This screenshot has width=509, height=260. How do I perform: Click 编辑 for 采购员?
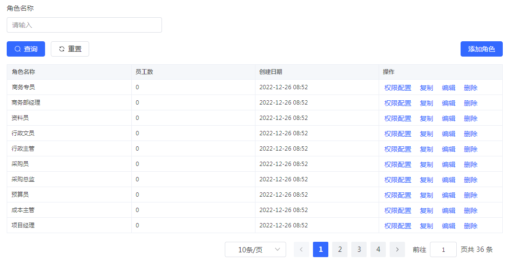pos(448,165)
